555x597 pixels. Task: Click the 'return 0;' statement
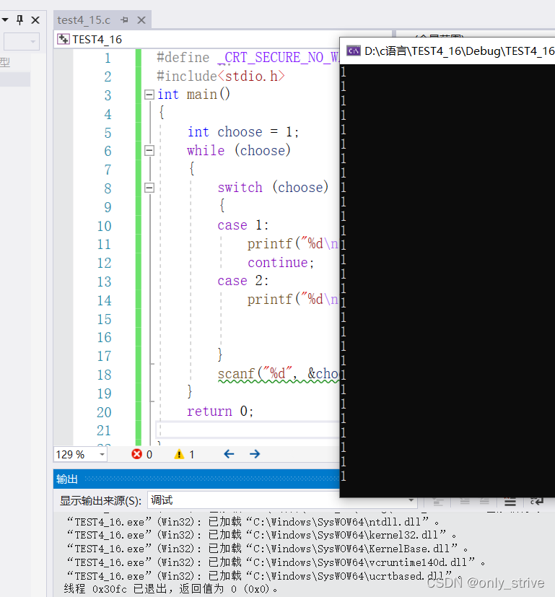pos(220,411)
